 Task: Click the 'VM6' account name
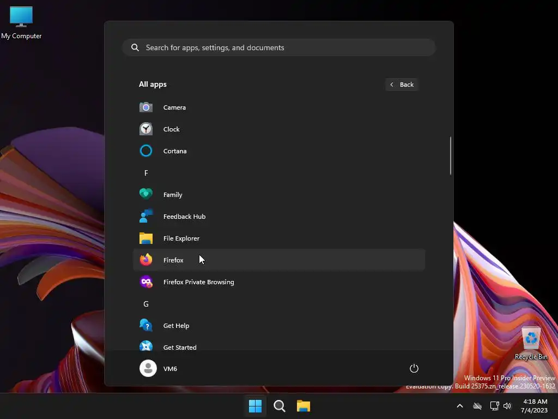(x=170, y=369)
